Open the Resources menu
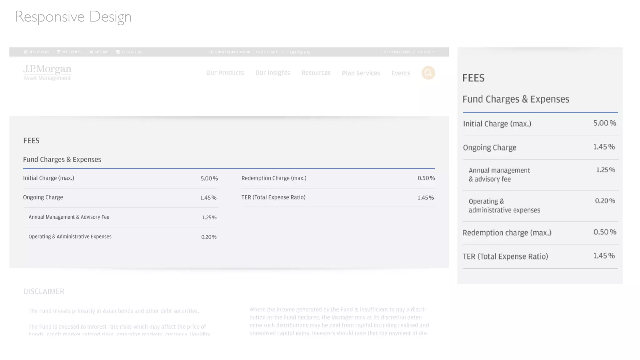640x360 pixels. point(316,73)
